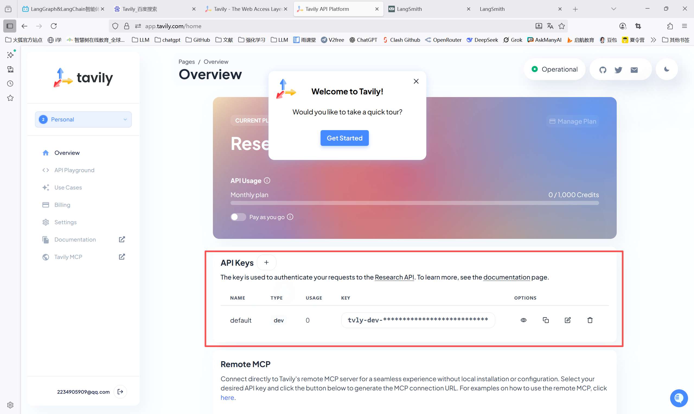This screenshot has width=694, height=414.
Task: Click the Twitter bird icon
Action: [618, 70]
